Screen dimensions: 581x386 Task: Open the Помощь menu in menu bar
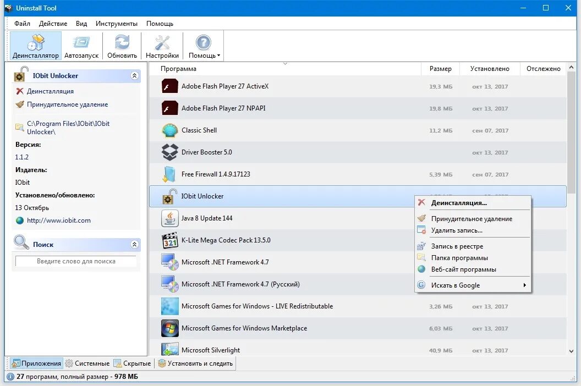pos(160,24)
